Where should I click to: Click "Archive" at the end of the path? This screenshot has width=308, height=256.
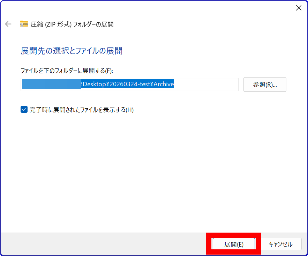(163, 84)
